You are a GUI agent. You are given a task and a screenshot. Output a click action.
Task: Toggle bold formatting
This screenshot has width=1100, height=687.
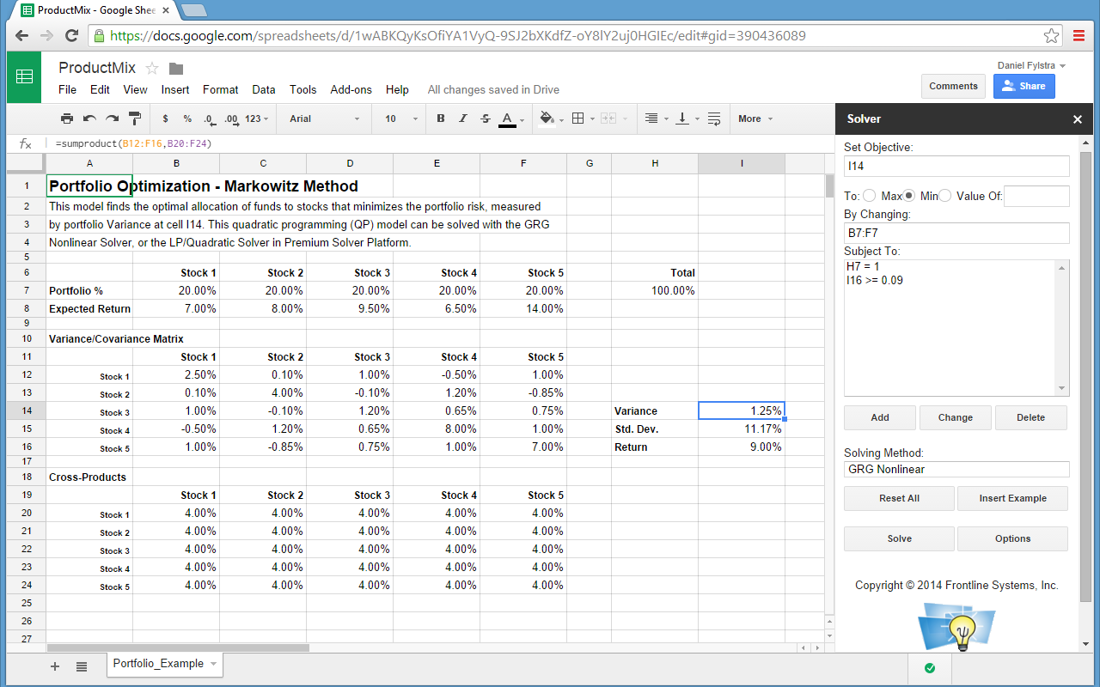click(441, 119)
